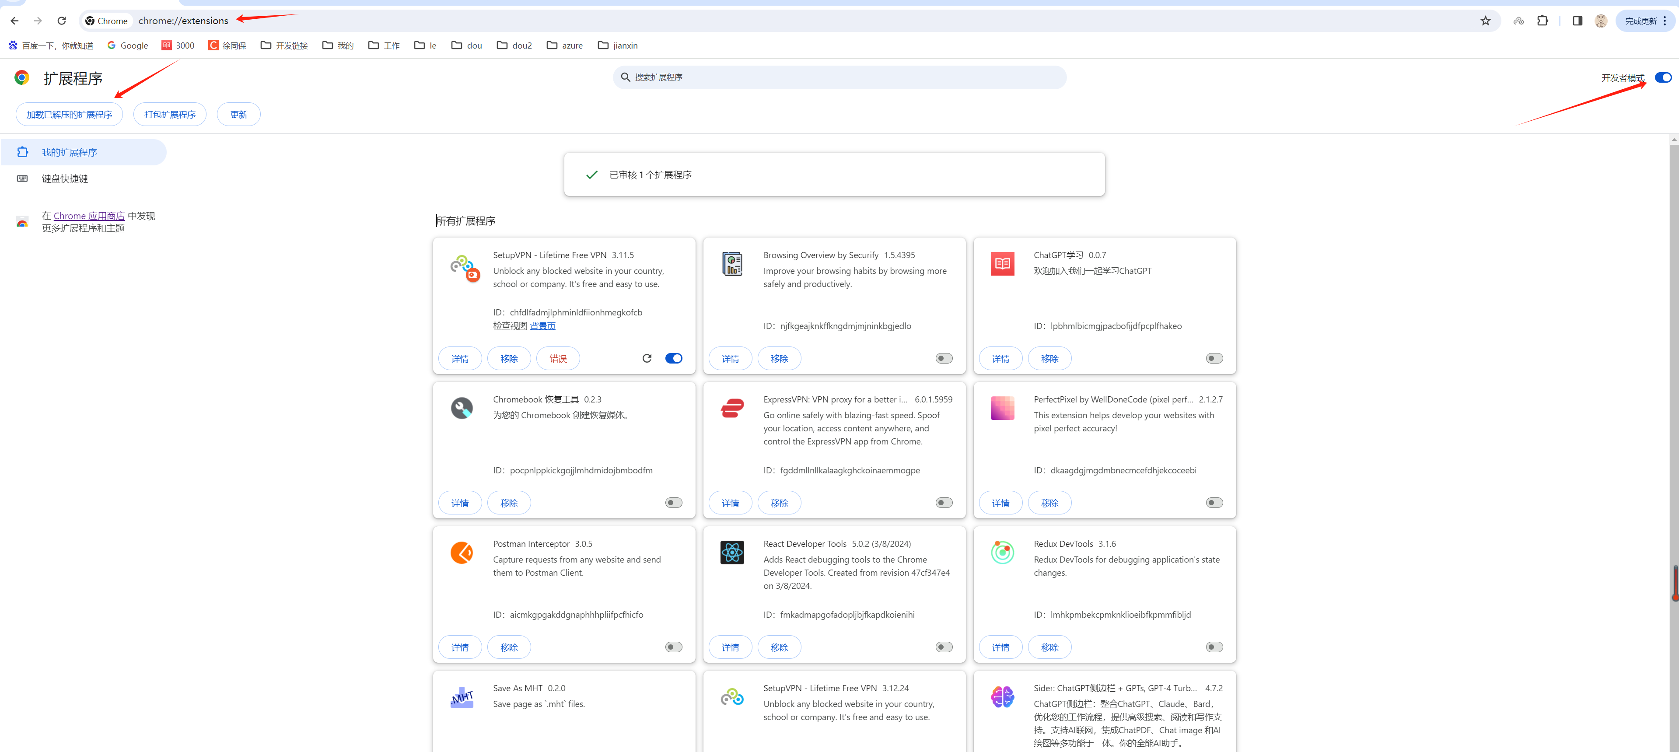
Task: Click 加载已解压的扩展程序 button
Action: 69,115
